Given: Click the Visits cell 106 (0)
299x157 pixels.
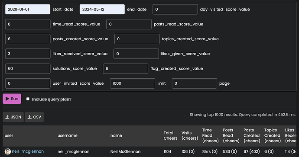Looking at the screenshot, I should (188, 152).
